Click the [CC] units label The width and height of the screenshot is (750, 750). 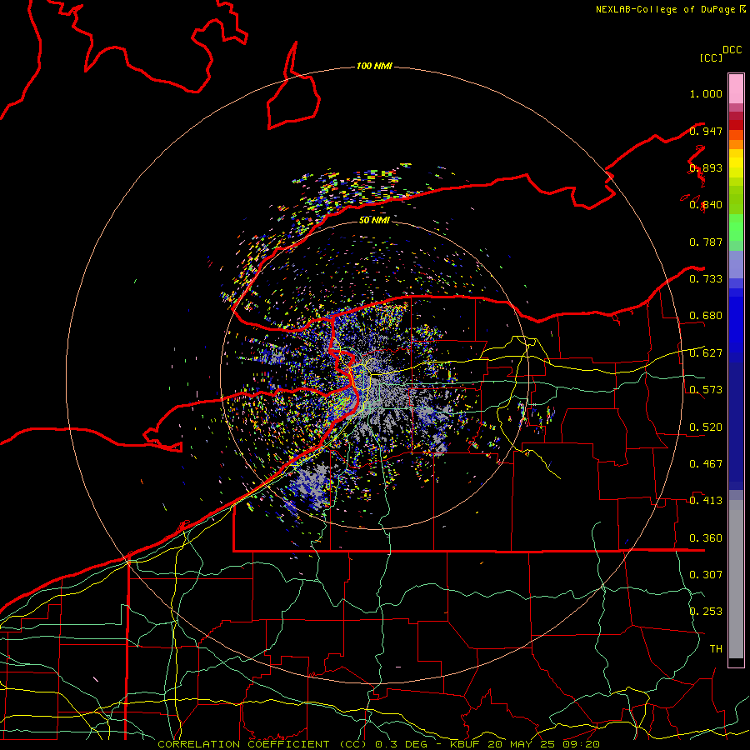tap(711, 57)
